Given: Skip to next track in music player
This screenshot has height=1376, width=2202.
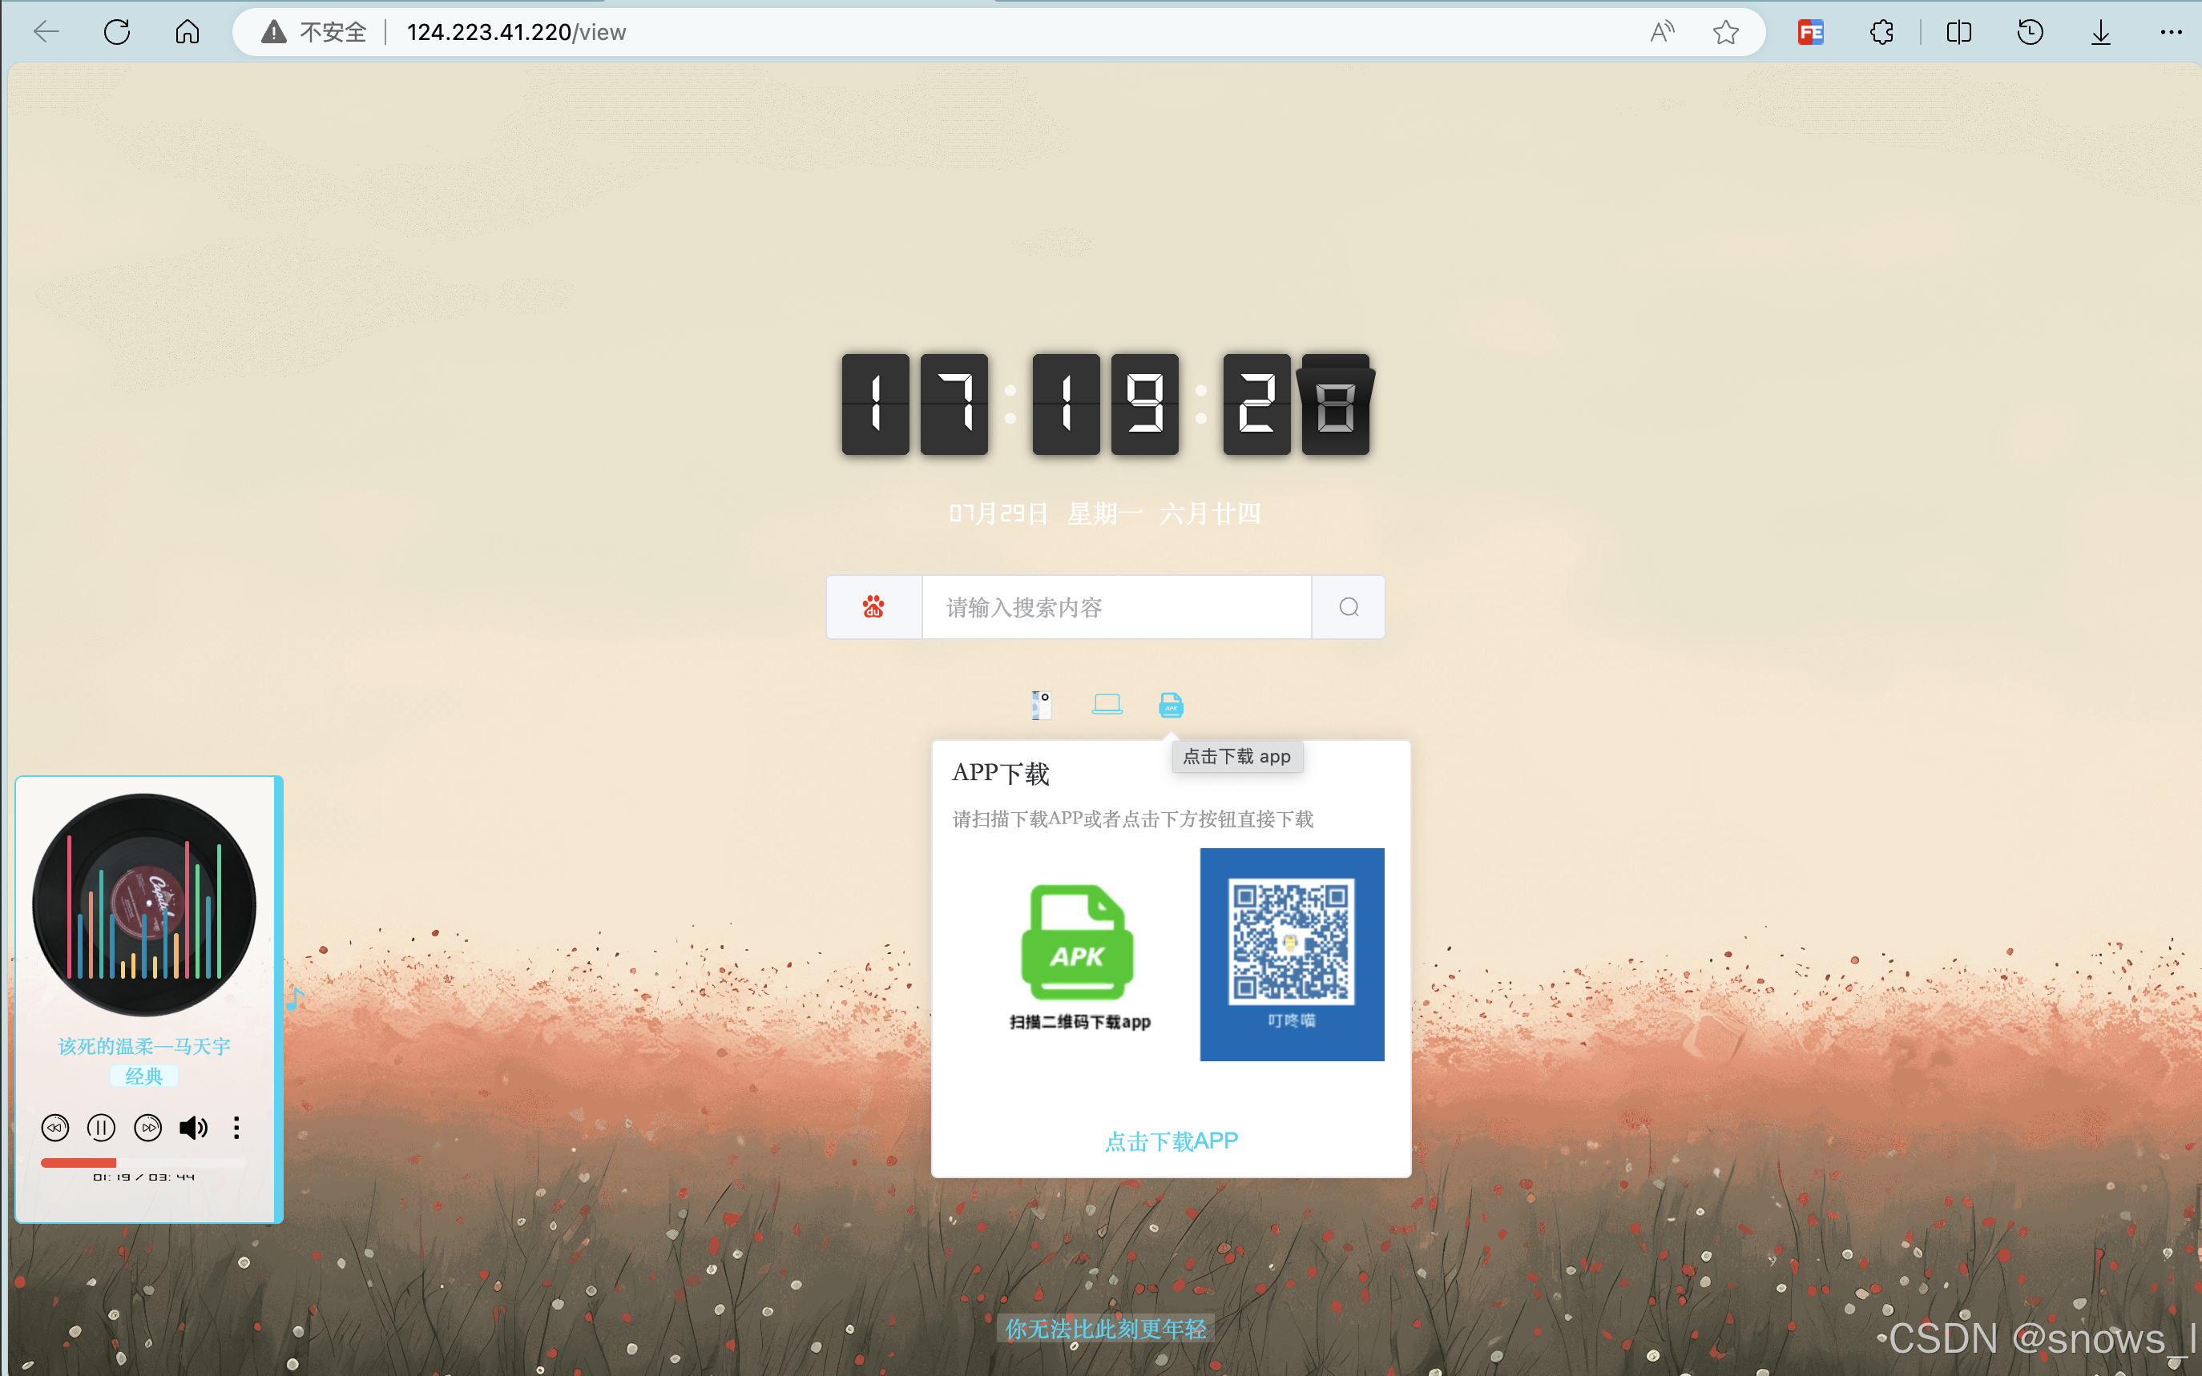Looking at the screenshot, I should tap(147, 1129).
